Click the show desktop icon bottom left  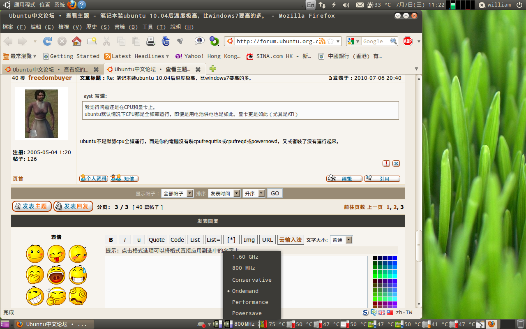click(5, 324)
